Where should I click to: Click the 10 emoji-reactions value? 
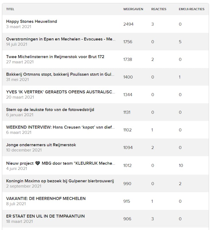coord(181,166)
